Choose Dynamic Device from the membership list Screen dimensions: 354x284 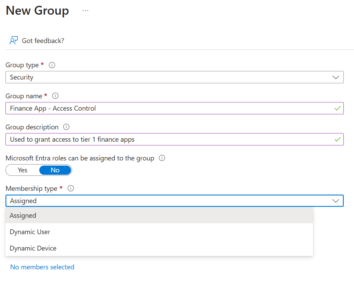[x=33, y=248]
